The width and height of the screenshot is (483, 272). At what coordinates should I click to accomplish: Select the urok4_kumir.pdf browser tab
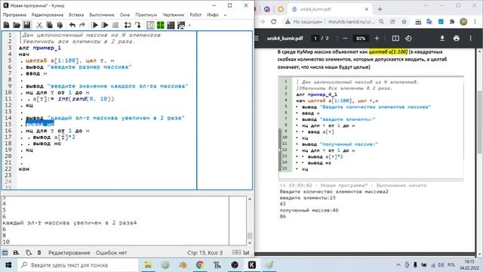pos(331,9)
